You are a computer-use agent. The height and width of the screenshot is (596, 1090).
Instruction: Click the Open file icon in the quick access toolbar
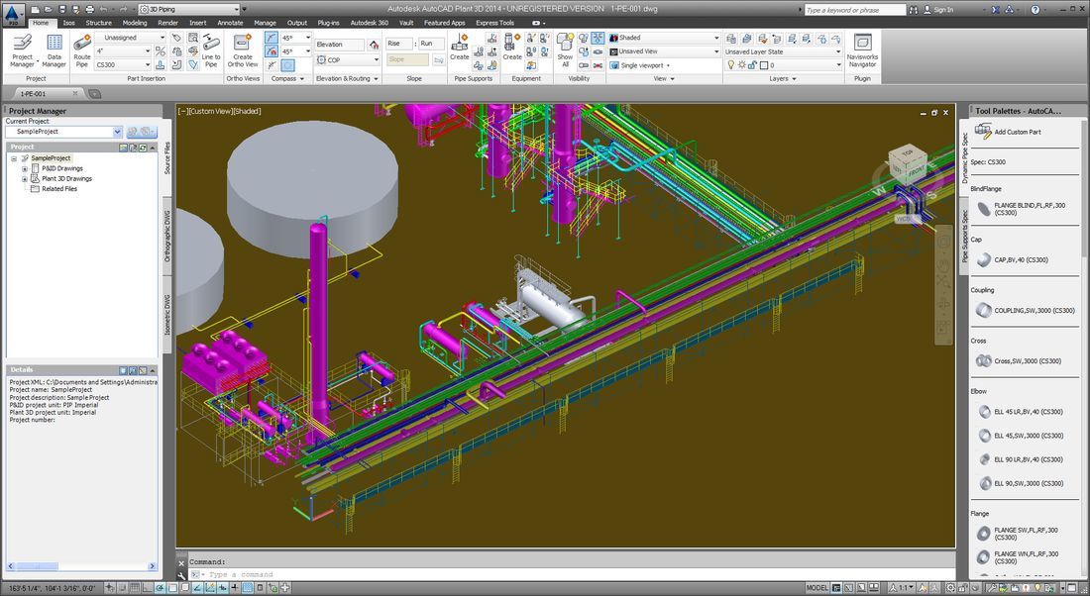coord(48,9)
